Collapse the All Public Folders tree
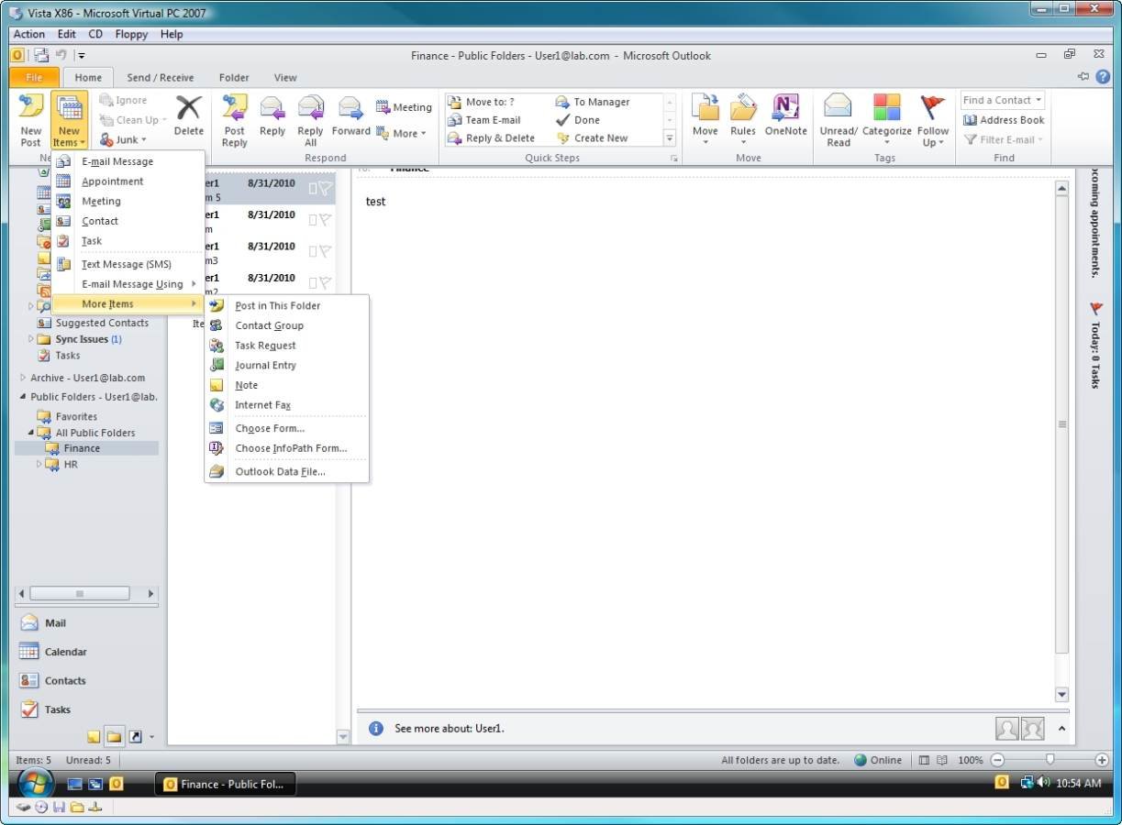 tap(30, 433)
